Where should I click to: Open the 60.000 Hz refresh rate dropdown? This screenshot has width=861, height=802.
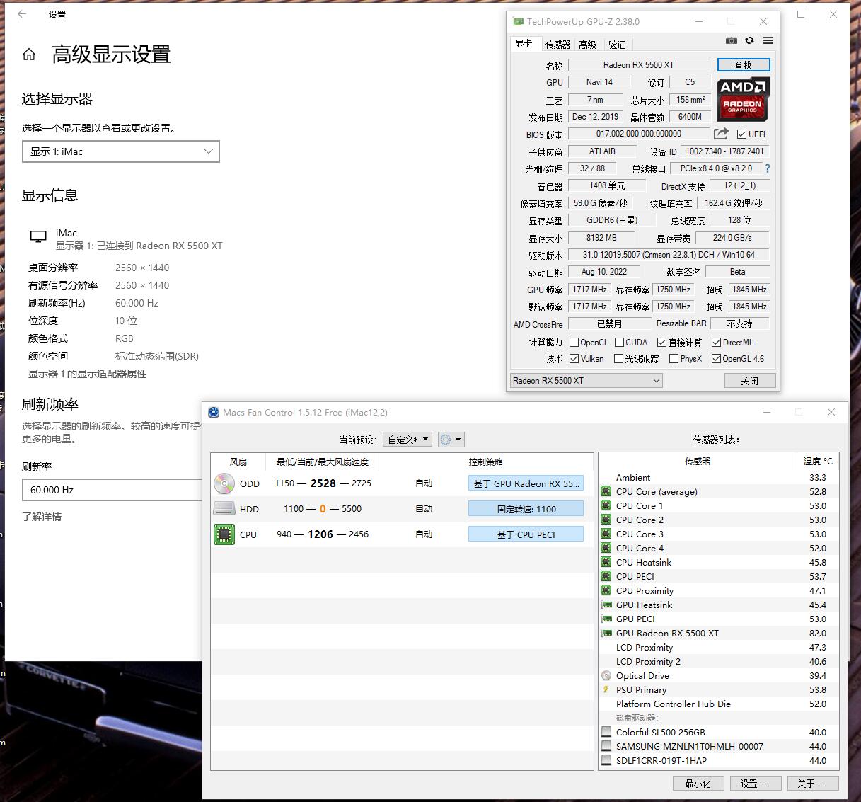click(113, 490)
